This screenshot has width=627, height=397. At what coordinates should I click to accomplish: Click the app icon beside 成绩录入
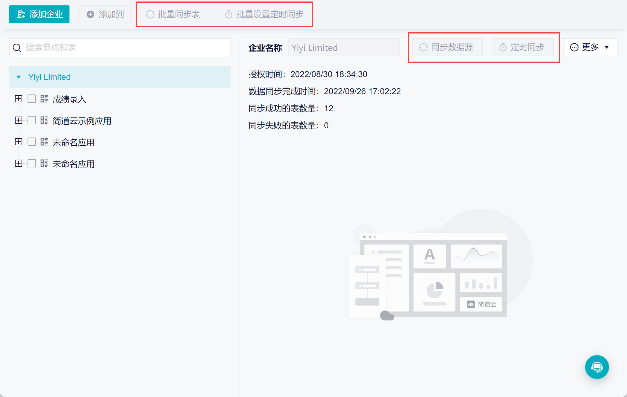pos(44,99)
